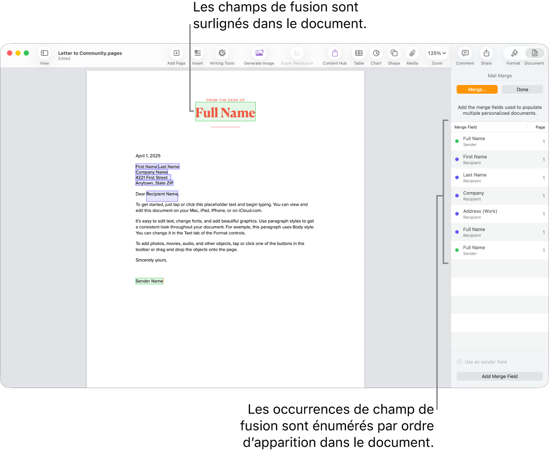Switch to the Document inspector tab
The image size is (549, 451).
(x=534, y=53)
